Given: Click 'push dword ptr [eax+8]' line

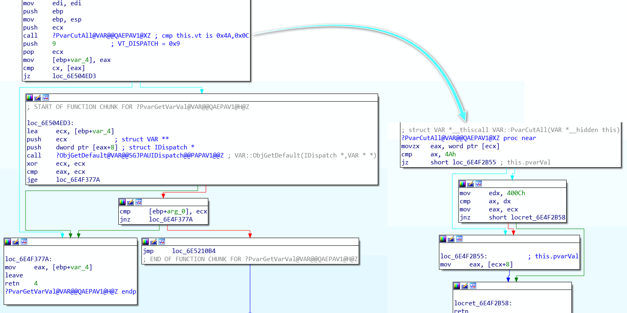Looking at the screenshot, I should point(111,147).
